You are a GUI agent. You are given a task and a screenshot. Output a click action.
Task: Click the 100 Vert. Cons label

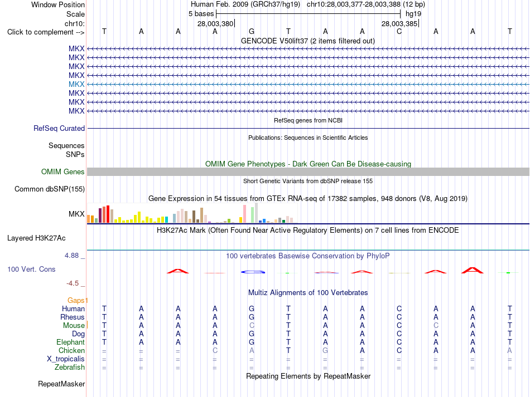(31, 269)
